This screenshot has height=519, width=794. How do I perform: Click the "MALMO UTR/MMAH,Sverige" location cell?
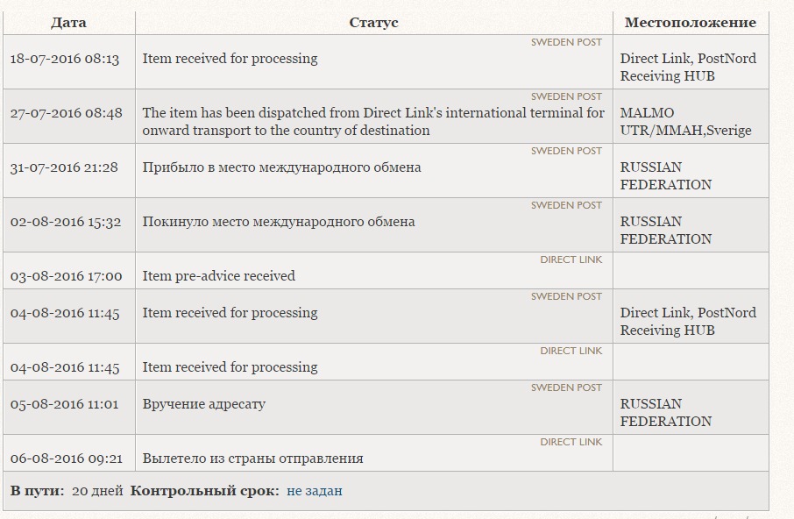click(x=685, y=122)
